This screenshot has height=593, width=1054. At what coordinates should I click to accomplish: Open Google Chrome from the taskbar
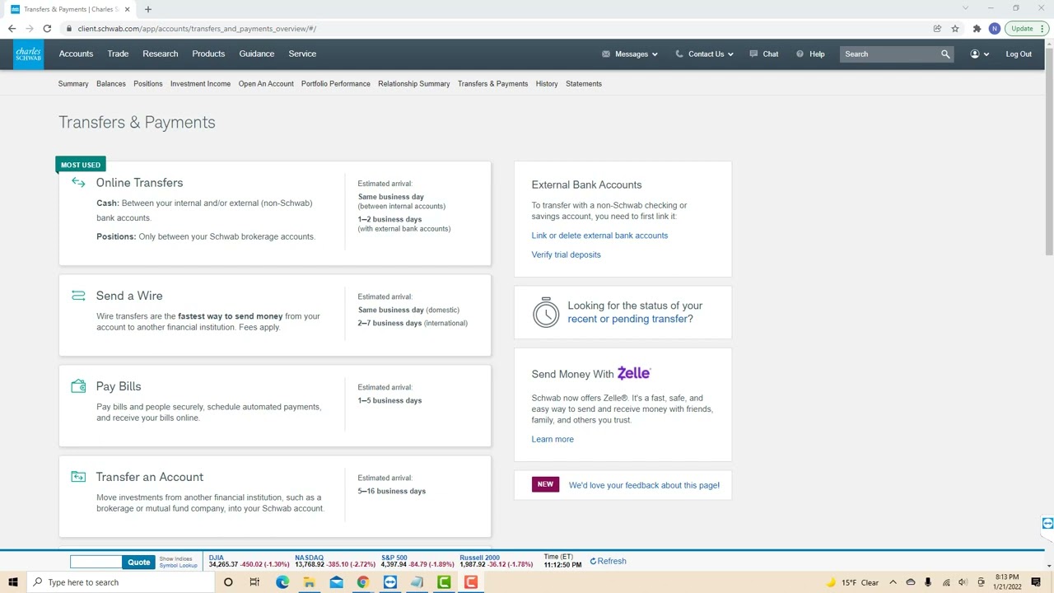pyautogui.click(x=363, y=582)
